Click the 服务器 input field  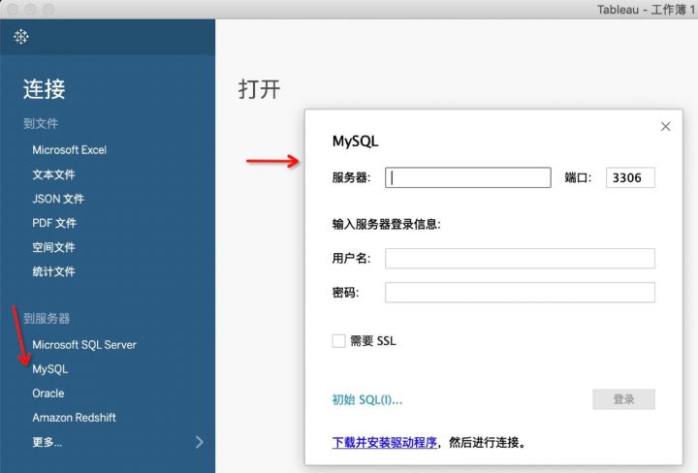[468, 177]
